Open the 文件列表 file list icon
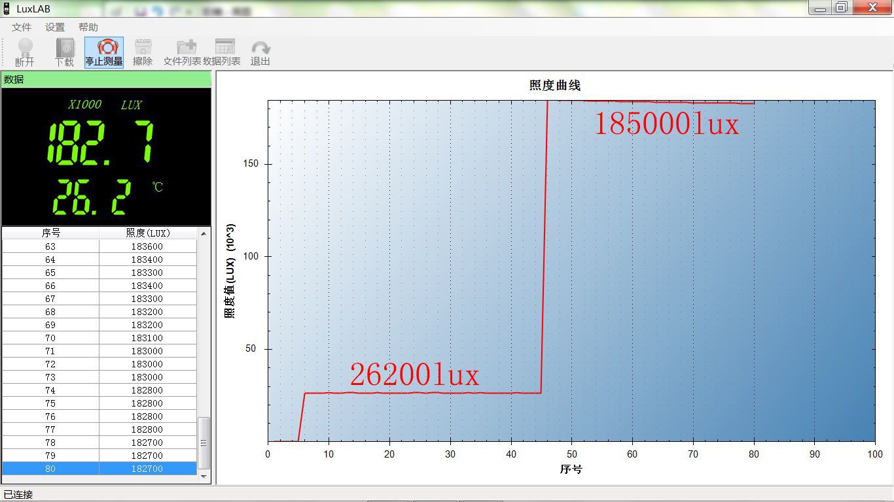The width and height of the screenshot is (894, 502). pyautogui.click(x=183, y=52)
